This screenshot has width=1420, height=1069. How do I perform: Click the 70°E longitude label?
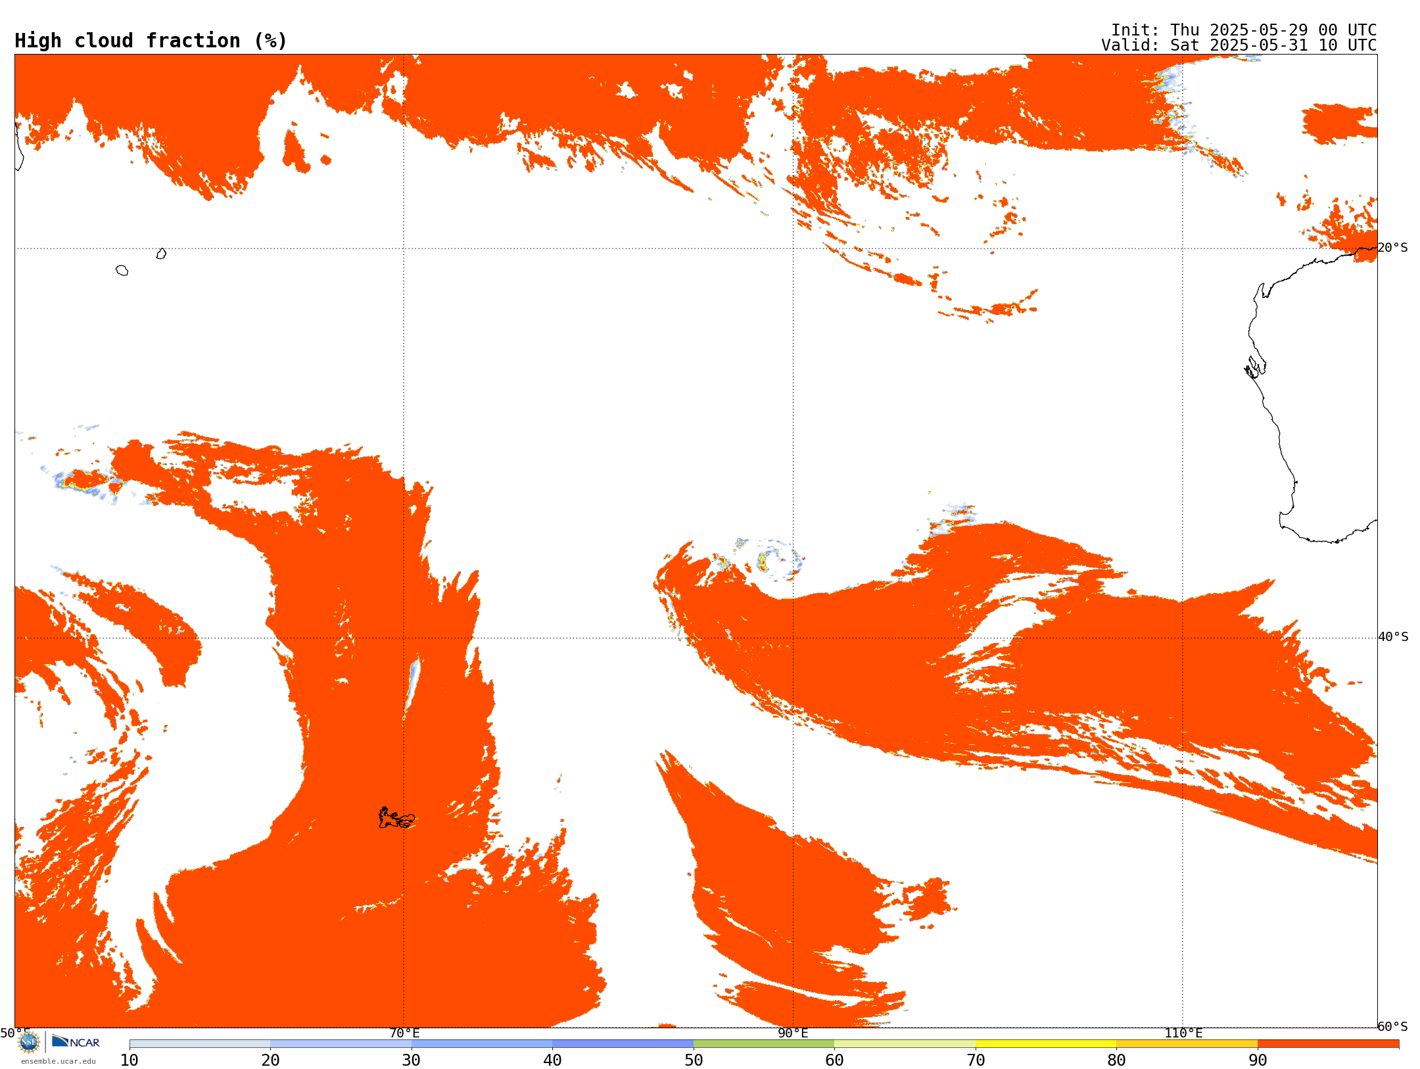coord(404,1033)
